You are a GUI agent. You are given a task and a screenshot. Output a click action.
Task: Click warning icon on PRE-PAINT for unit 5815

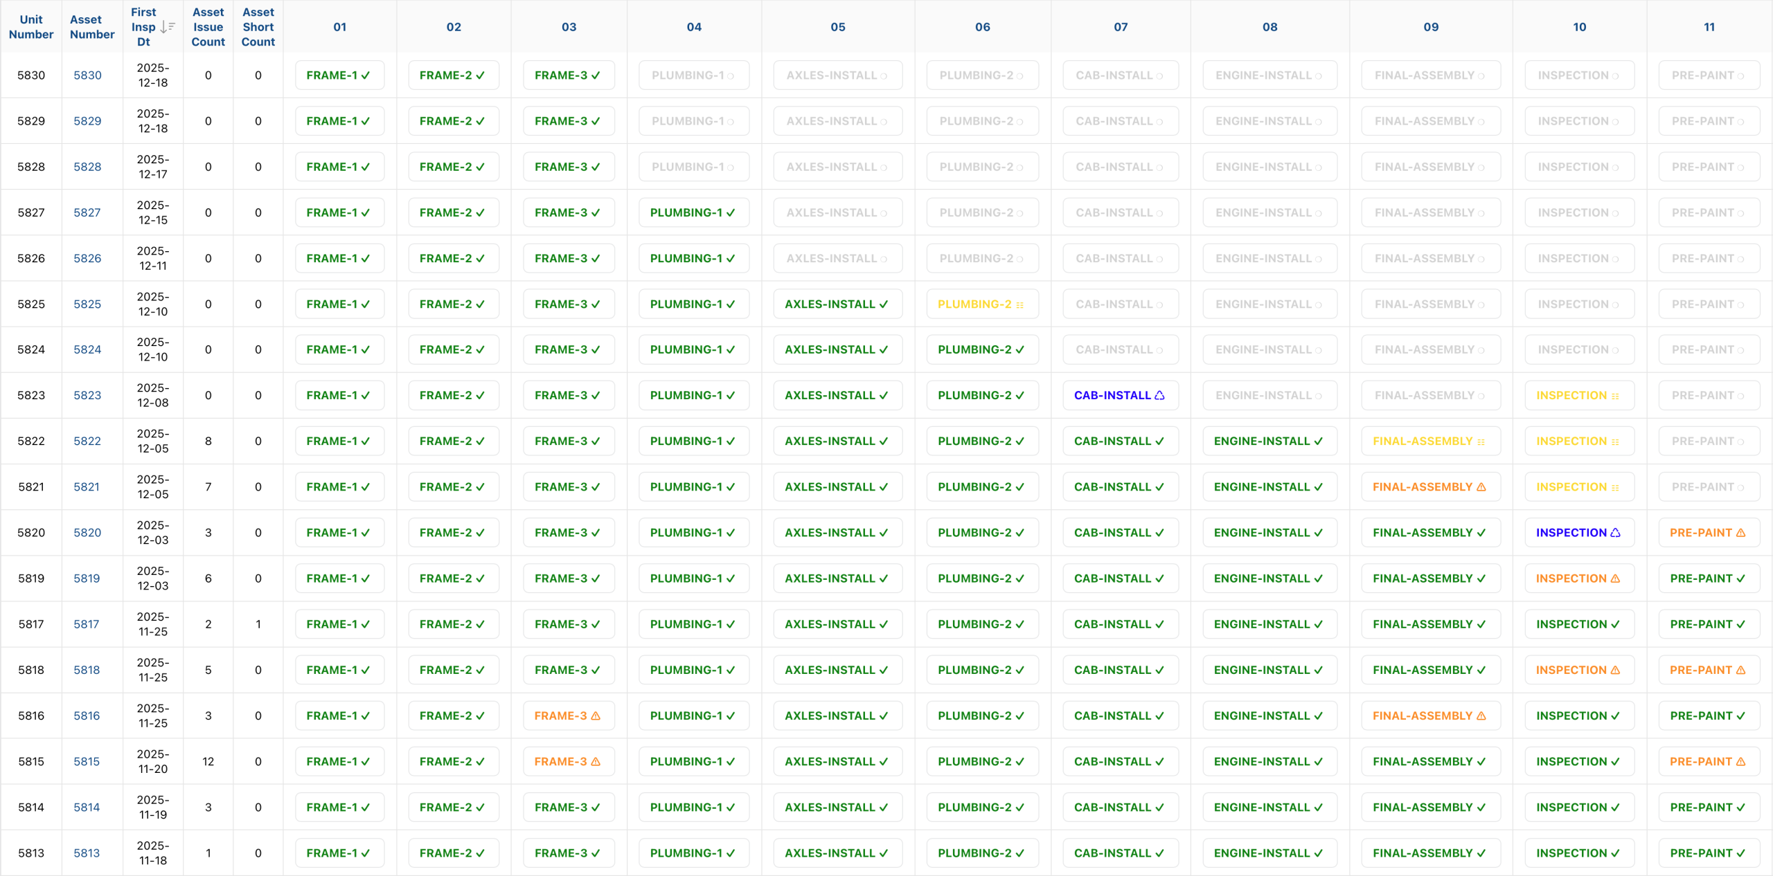click(1740, 762)
